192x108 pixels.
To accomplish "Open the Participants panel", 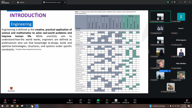I will point(70,101).
